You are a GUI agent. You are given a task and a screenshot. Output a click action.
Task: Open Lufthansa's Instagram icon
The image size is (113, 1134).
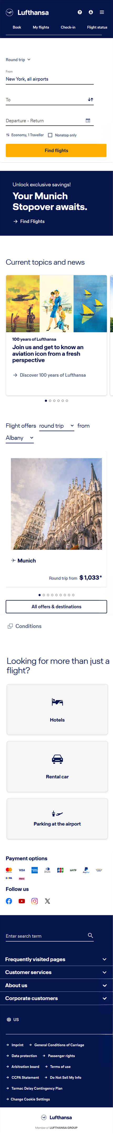[x=34, y=901]
